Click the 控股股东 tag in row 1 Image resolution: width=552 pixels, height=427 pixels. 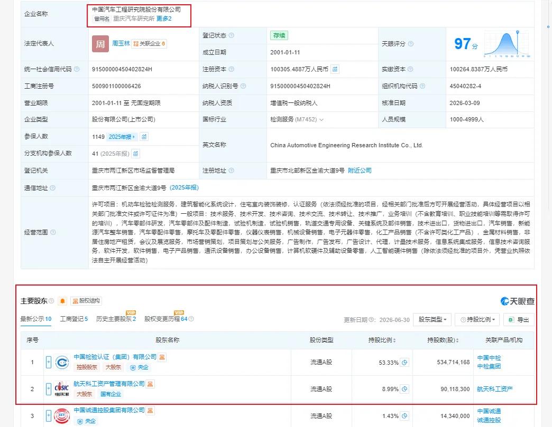point(87,367)
